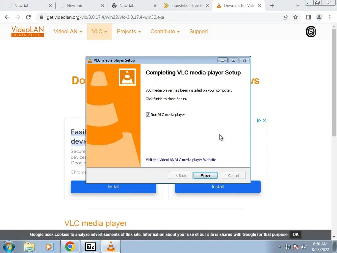The image size is (337, 253).
Task: Toggle the browser side panel icon
Action: click(x=309, y=17)
